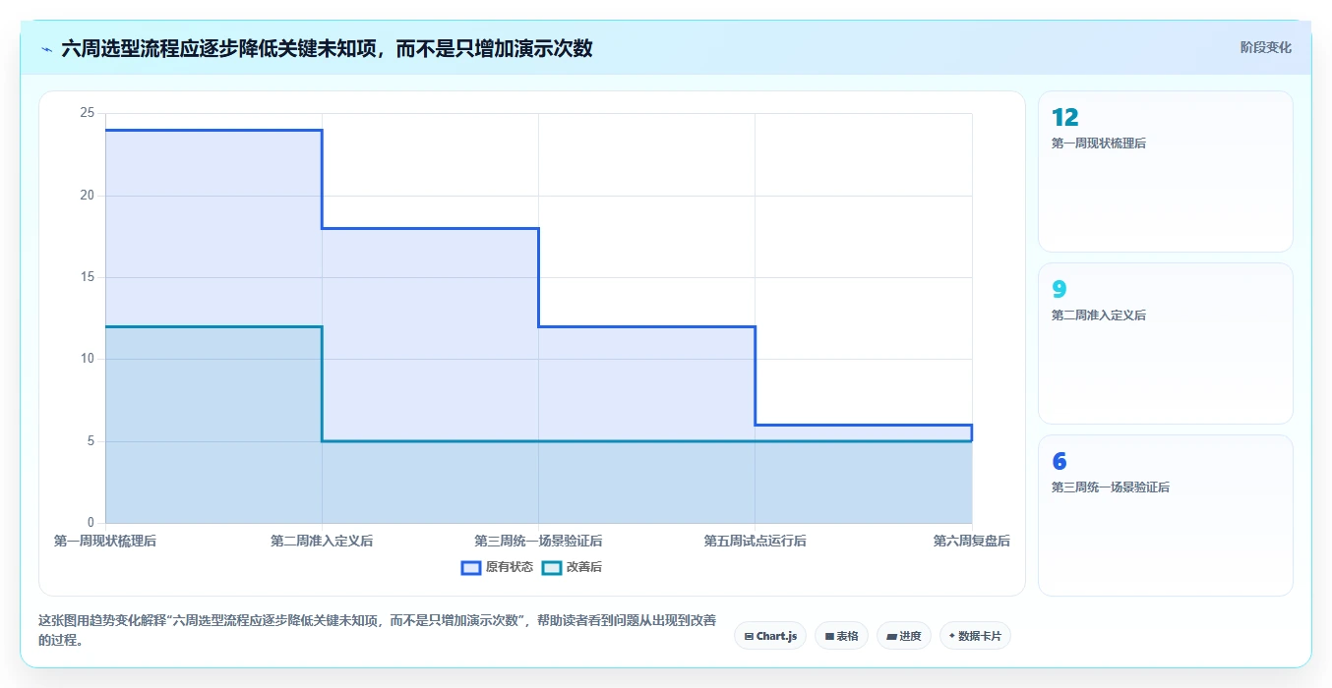Click the 表格 tag
This screenshot has width=1332, height=688.
(x=841, y=636)
